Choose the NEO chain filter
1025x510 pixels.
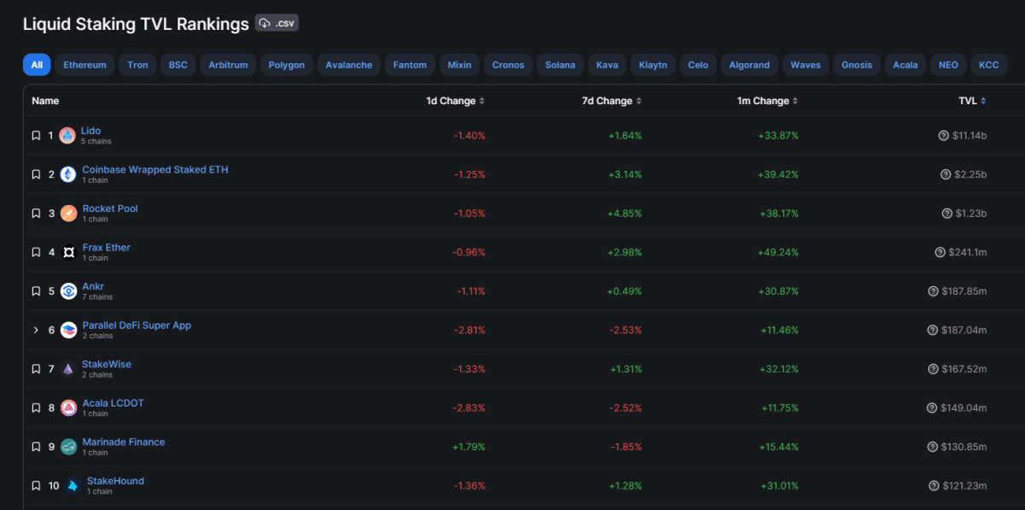coord(948,65)
